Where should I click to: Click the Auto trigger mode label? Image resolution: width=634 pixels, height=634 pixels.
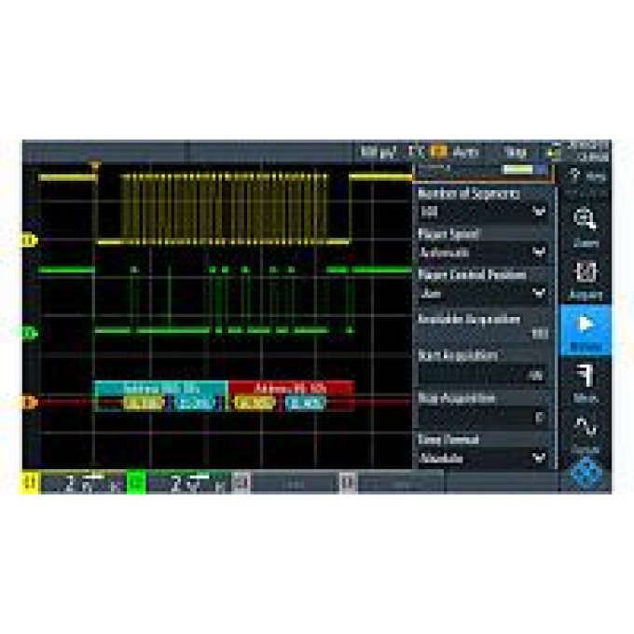465,152
